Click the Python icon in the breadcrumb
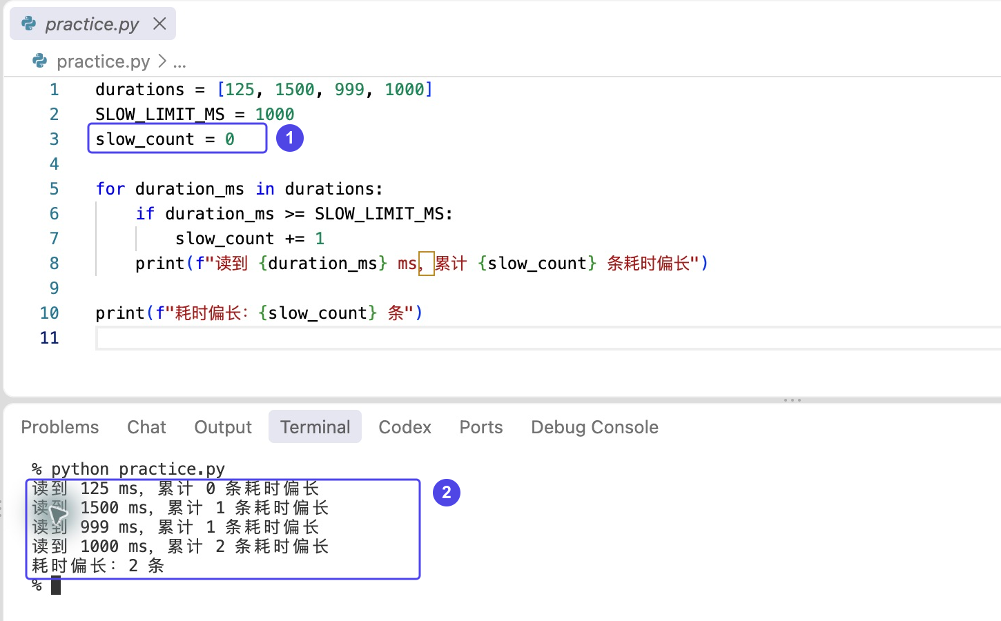 pyautogui.click(x=40, y=61)
